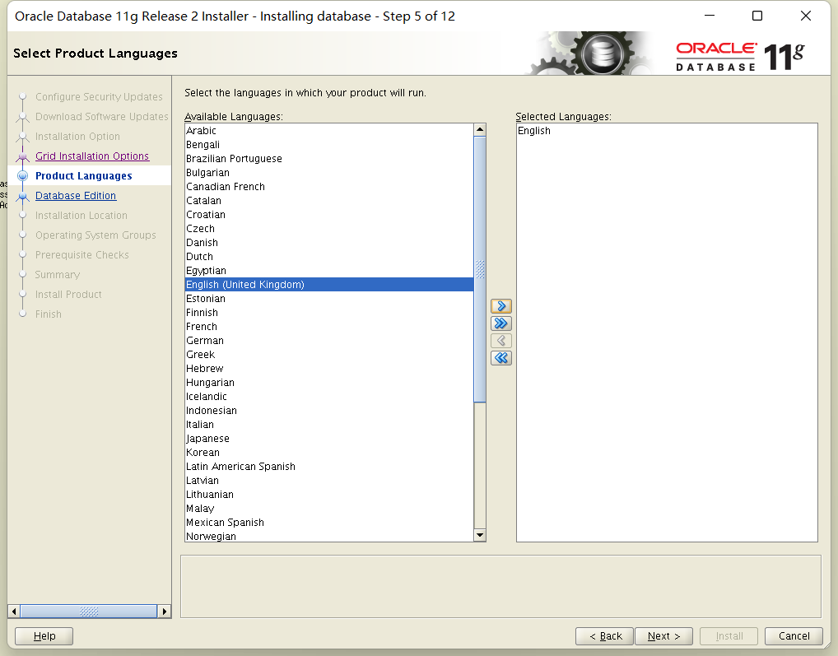This screenshot has width=838, height=656.
Task: Select Malay language
Action: click(329, 509)
